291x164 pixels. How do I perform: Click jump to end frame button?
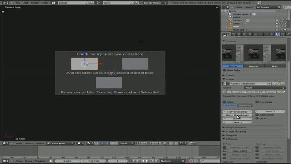[156, 161]
